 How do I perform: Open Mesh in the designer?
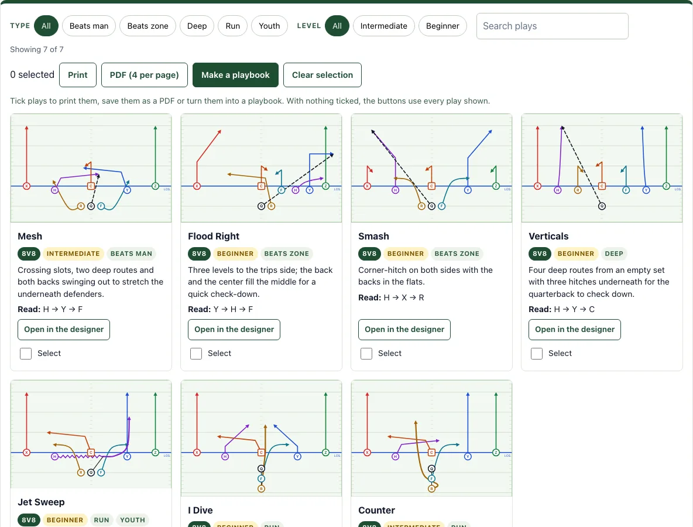click(x=64, y=330)
